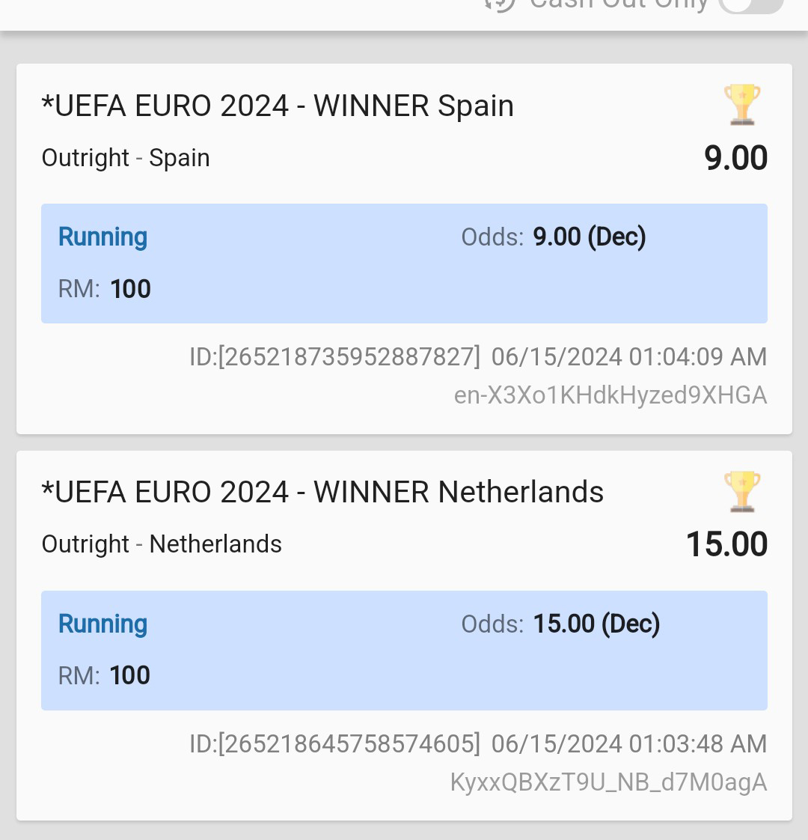Click the Running status on the Netherlands bet
This screenshot has height=840, width=808.
[x=102, y=624]
